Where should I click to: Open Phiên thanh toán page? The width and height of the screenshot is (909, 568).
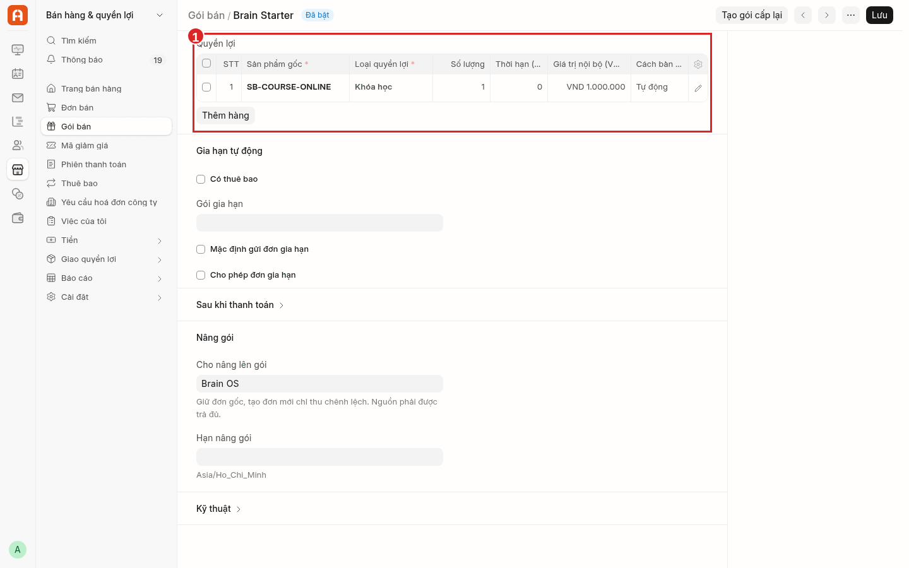[x=106, y=165]
